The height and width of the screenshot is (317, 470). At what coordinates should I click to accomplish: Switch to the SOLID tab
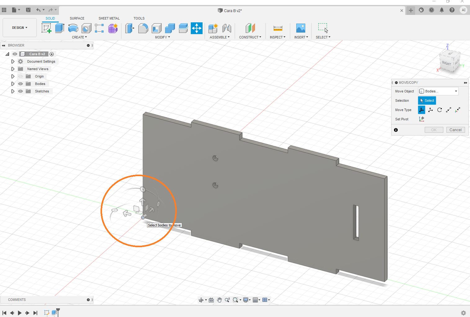[x=50, y=18]
